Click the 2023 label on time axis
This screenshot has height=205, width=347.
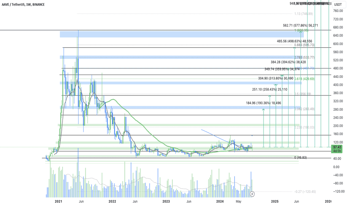[166, 201]
